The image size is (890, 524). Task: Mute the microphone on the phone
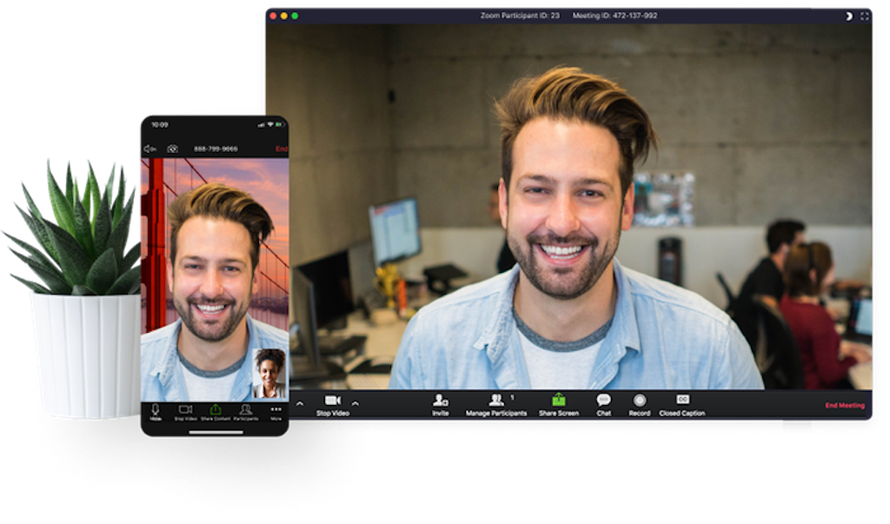pyautogui.click(x=156, y=411)
